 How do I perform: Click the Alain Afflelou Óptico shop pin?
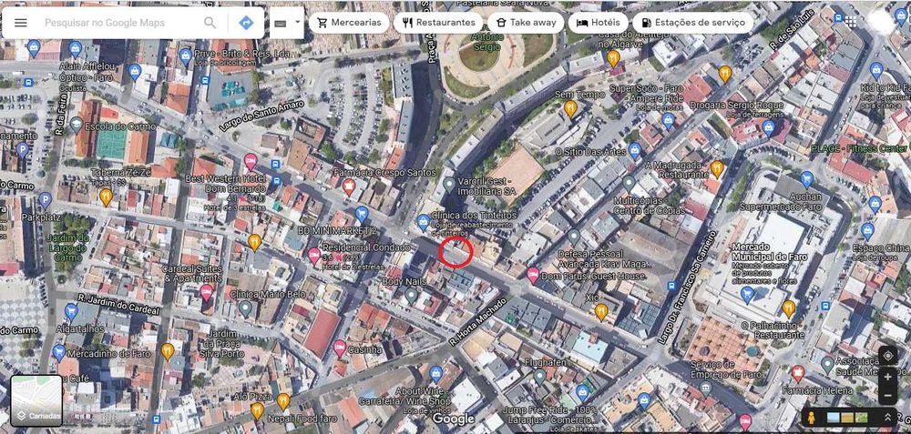click(75, 49)
